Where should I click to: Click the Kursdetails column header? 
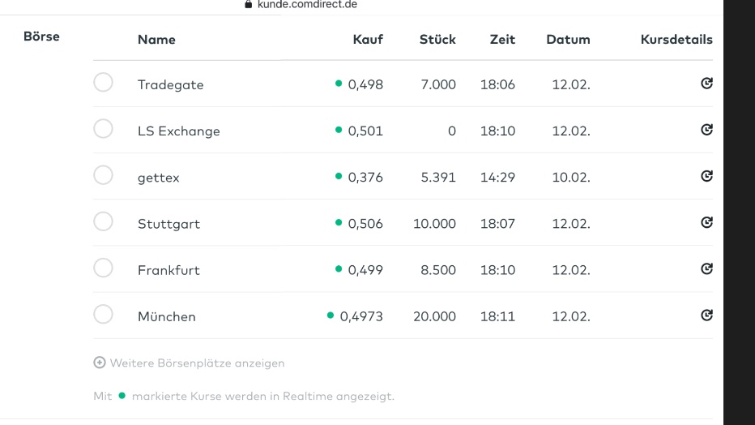676,39
